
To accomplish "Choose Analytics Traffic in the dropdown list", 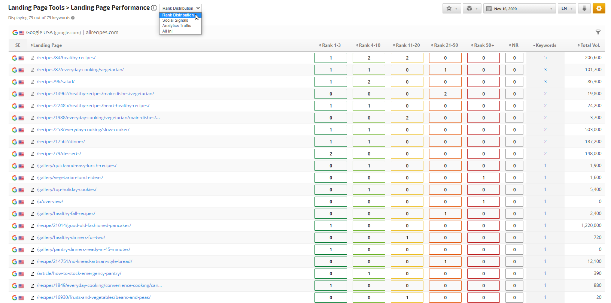I will tap(177, 26).
